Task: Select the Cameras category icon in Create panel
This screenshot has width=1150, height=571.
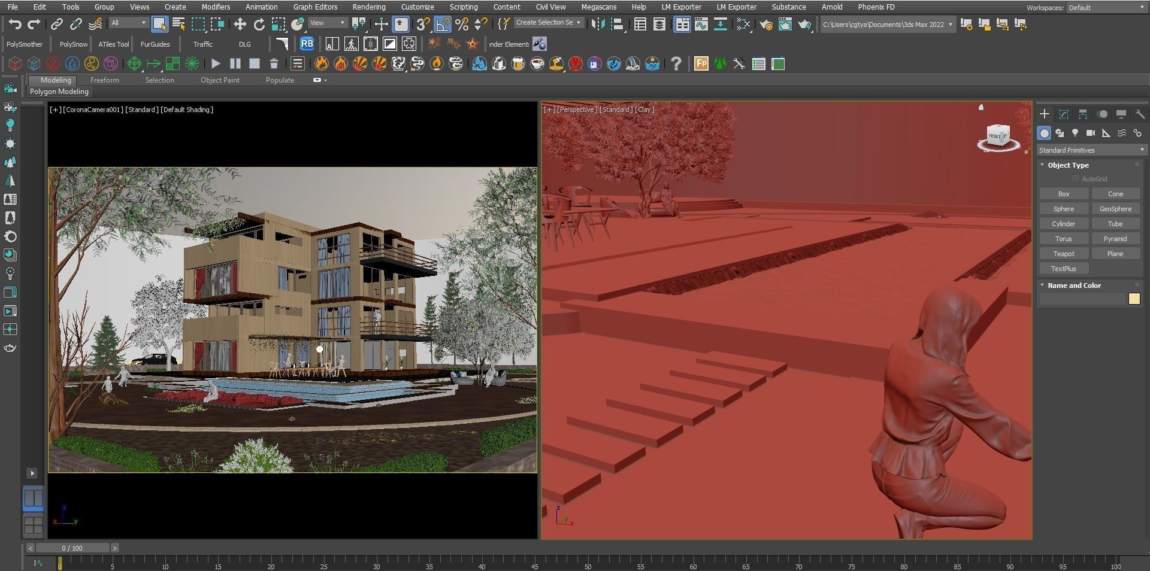Action: [1091, 133]
